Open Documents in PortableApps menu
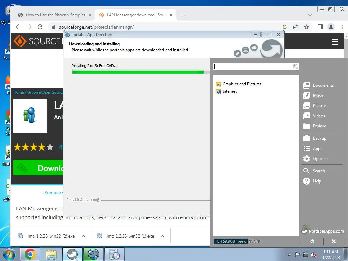348x261 pixels. pos(318,85)
